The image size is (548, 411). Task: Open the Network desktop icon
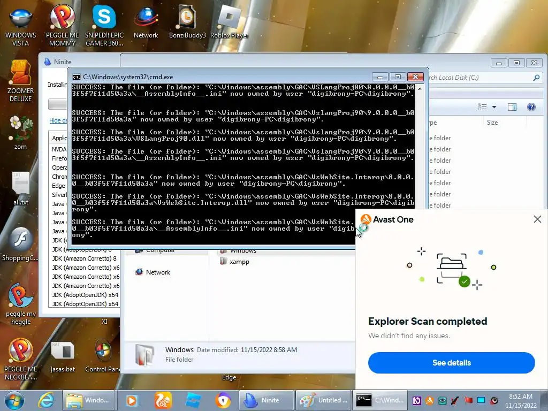point(146,22)
